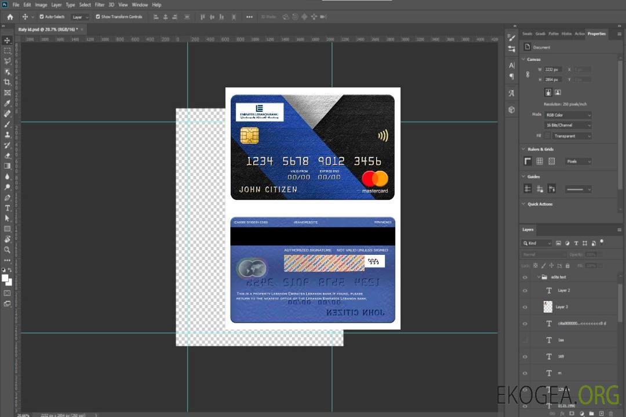Select the Eyedropper tool
Viewport: 626px width, 417px height.
click(x=7, y=103)
